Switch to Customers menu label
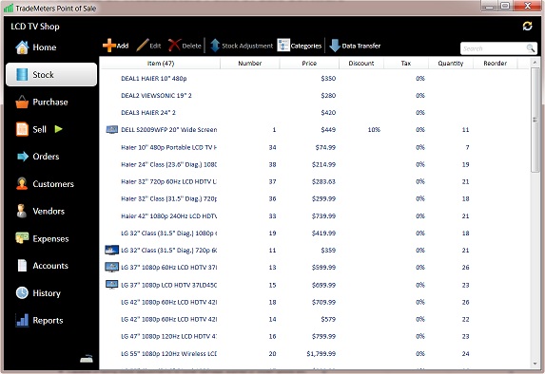Screen dimensions: 545x374 53,184
